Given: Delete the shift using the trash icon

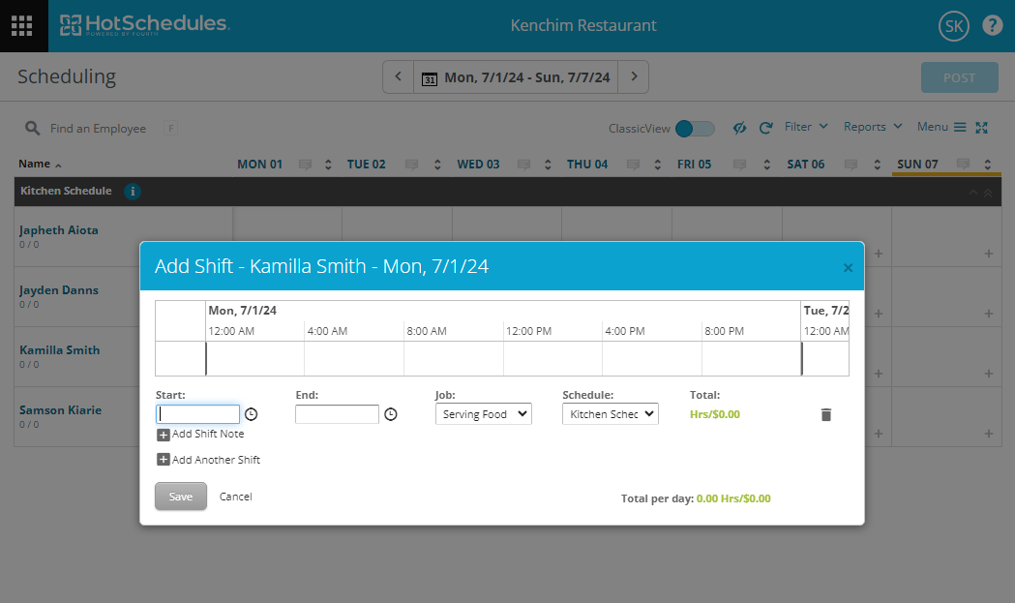Looking at the screenshot, I should (825, 413).
